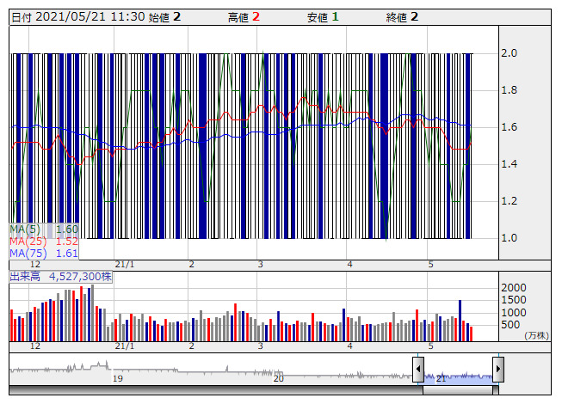
Task: Click the 21/1 month label under price chart
Action: click(x=125, y=264)
